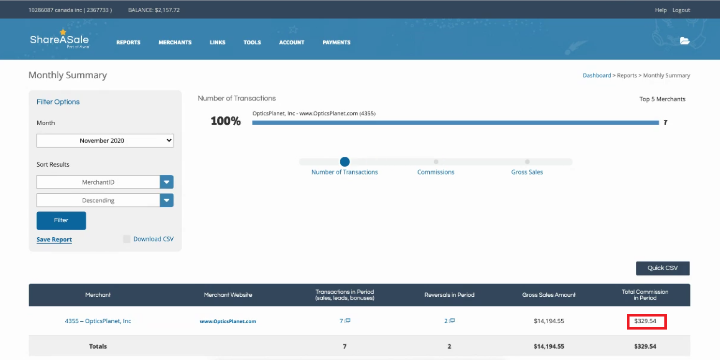Click the Merchant Website column header
The height and width of the screenshot is (360, 720).
(228, 295)
